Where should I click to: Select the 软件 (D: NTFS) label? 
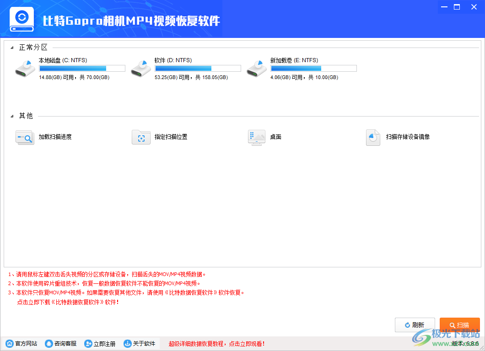(x=173, y=60)
